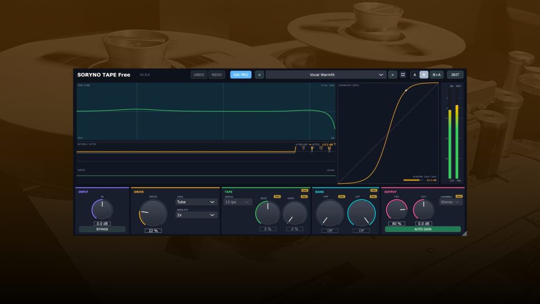This screenshot has width=540, height=304.
Task: Select the A state slot
Action: (x=414, y=74)
